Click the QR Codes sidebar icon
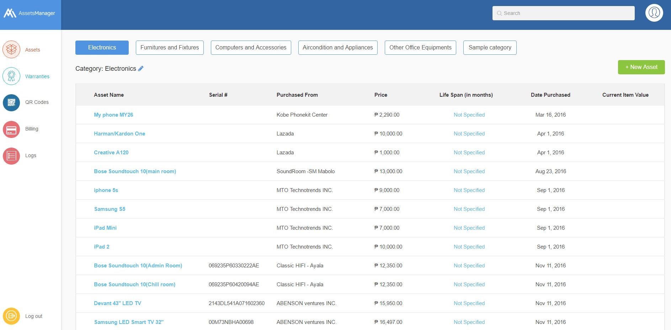671x330 pixels. pos(11,102)
